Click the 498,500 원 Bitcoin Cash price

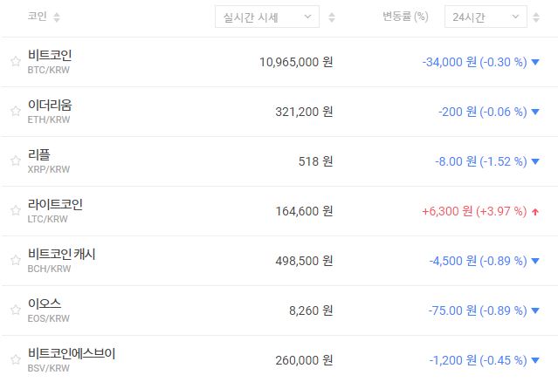click(x=297, y=261)
